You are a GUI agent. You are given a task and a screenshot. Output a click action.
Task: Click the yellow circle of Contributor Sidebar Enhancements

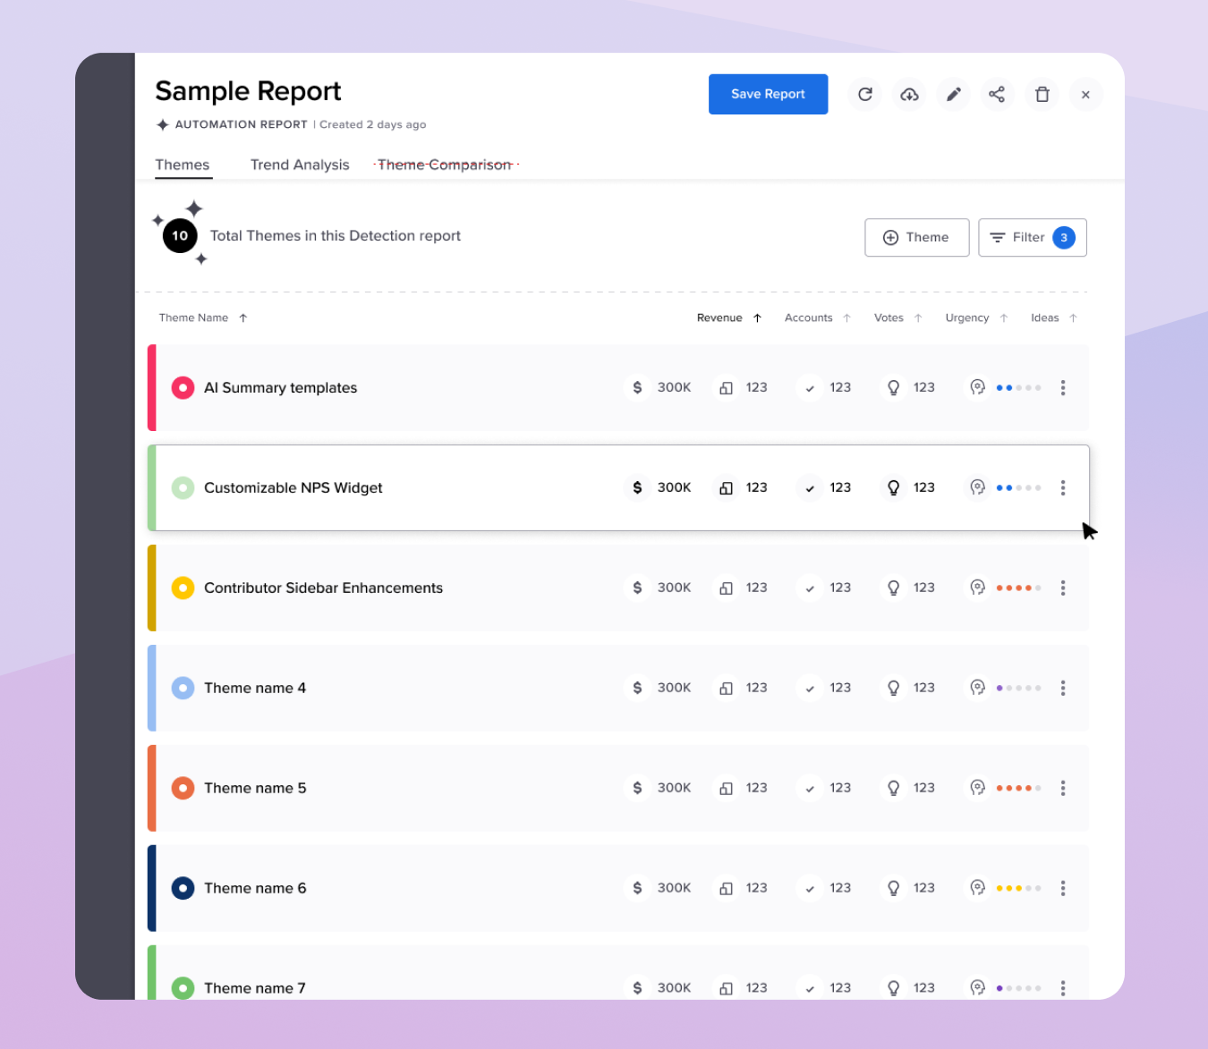183,588
